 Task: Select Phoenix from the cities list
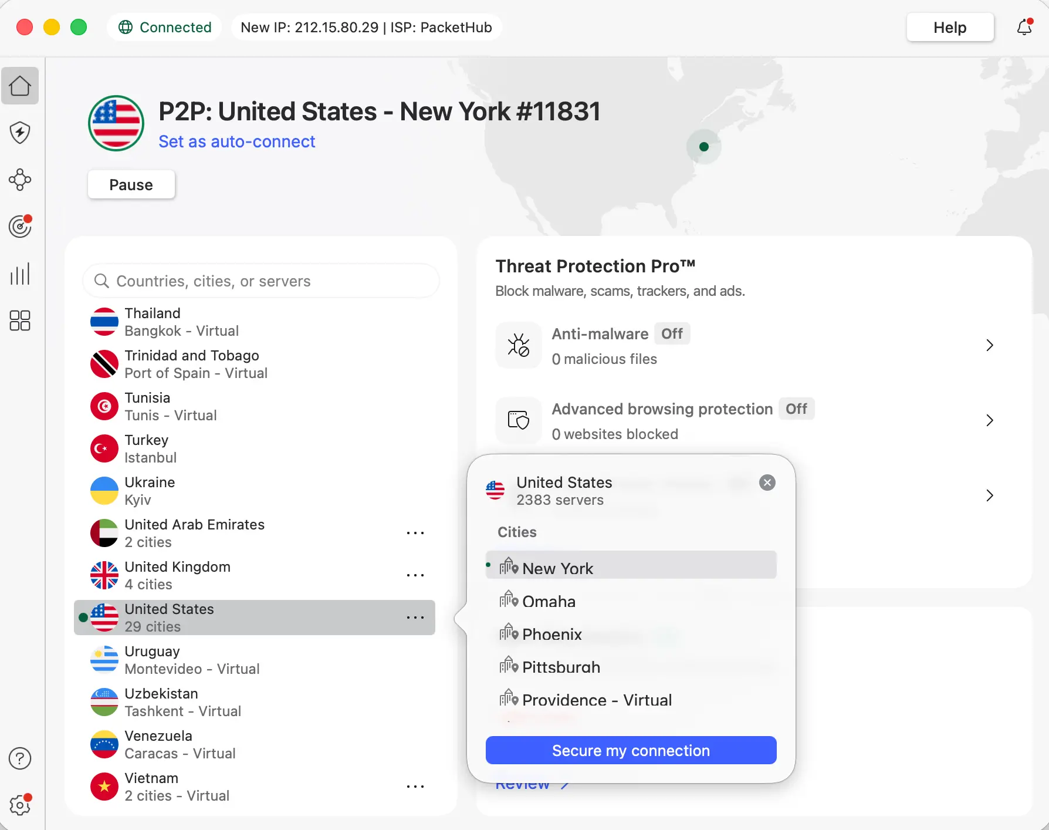coord(552,634)
